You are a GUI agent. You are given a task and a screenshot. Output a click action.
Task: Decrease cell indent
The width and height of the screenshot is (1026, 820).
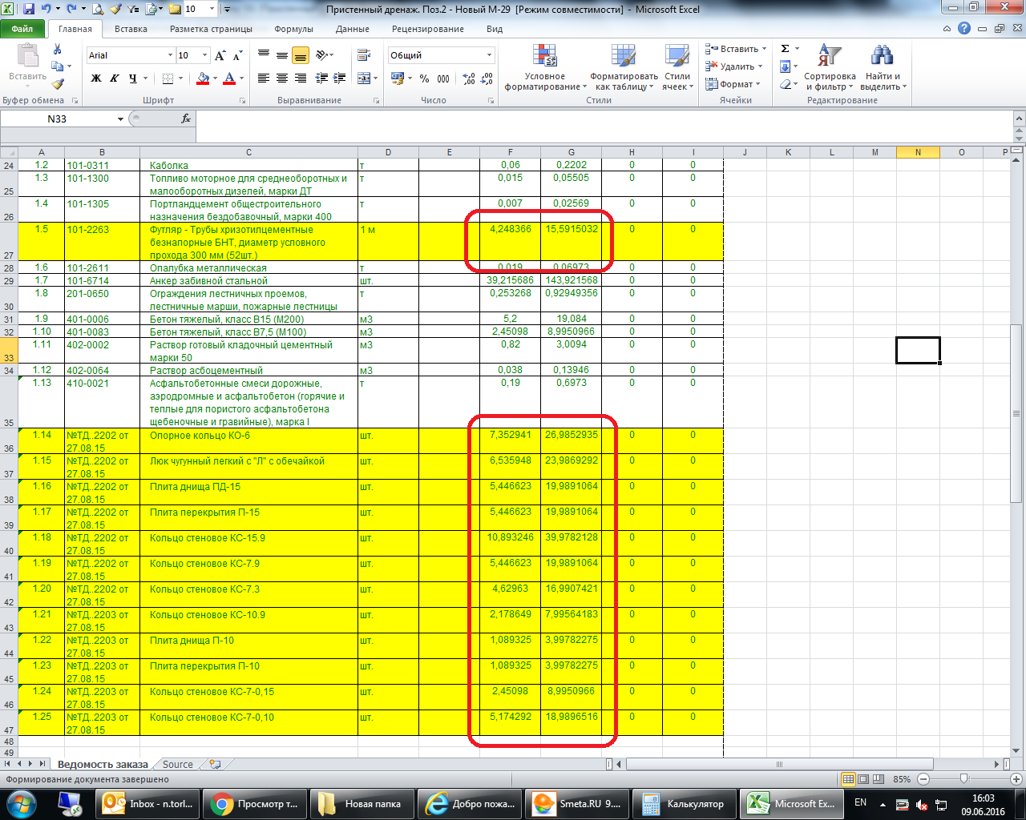322,78
